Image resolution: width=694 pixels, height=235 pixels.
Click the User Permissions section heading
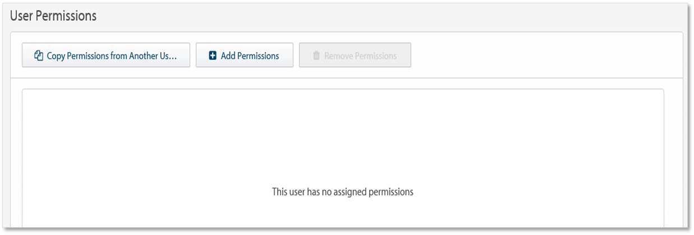coord(54,16)
